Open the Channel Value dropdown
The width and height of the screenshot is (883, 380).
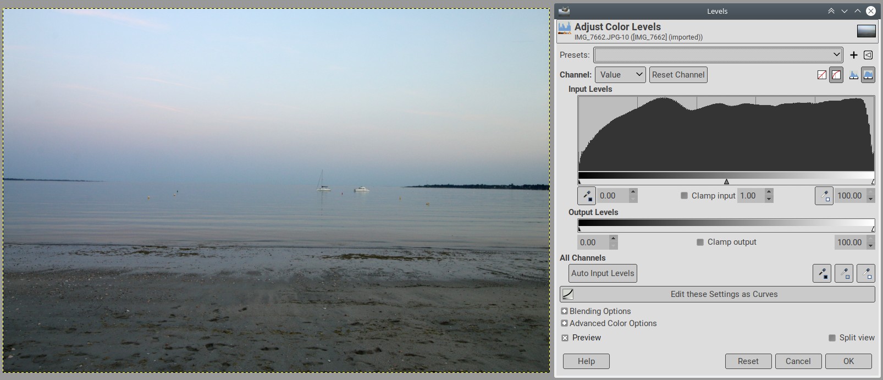(620, 75)
